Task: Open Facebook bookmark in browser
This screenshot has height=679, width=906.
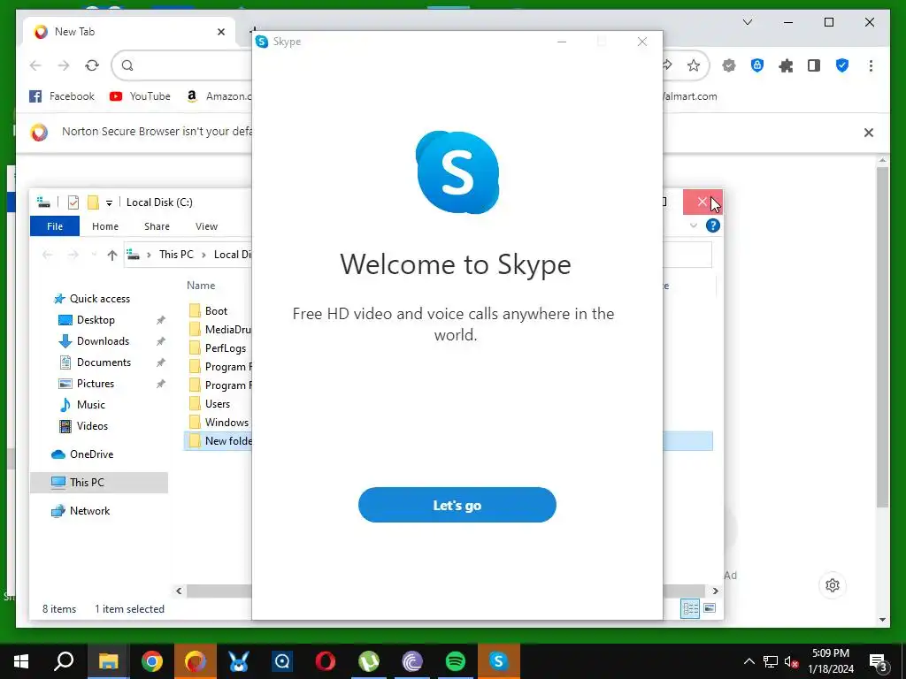Action: (x=62, y=96)
